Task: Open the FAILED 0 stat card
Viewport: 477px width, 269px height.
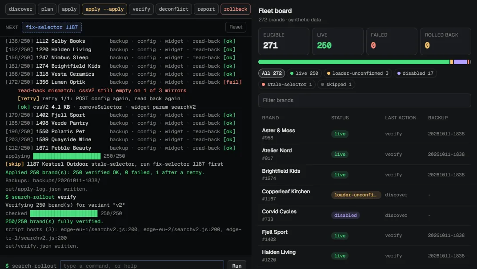Action: click(x=392, y=41)
